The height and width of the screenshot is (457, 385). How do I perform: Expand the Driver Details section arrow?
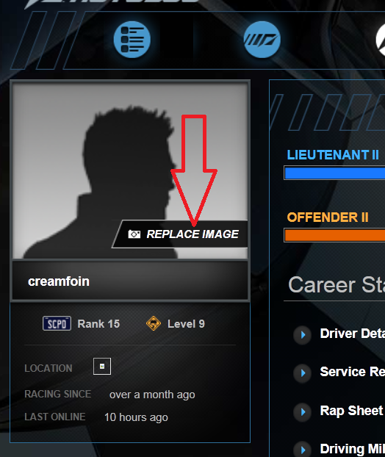pyautogui.click(x=303, y=334)
